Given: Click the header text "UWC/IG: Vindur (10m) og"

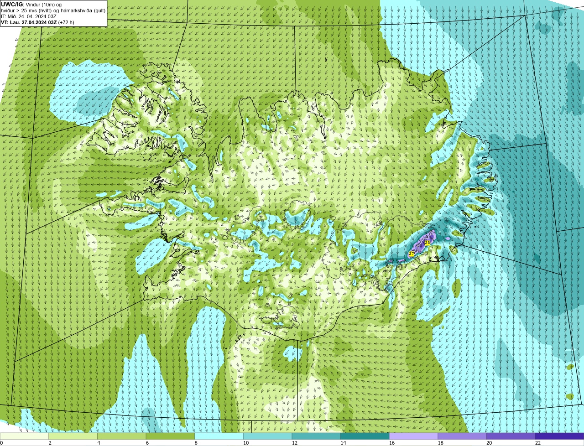Looking at the screenshot, I should pyautogui.click(x=31, y=5).
